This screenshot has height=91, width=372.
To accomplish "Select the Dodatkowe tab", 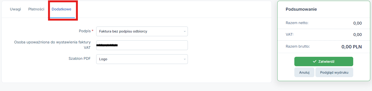I will (x=61, y=9).
